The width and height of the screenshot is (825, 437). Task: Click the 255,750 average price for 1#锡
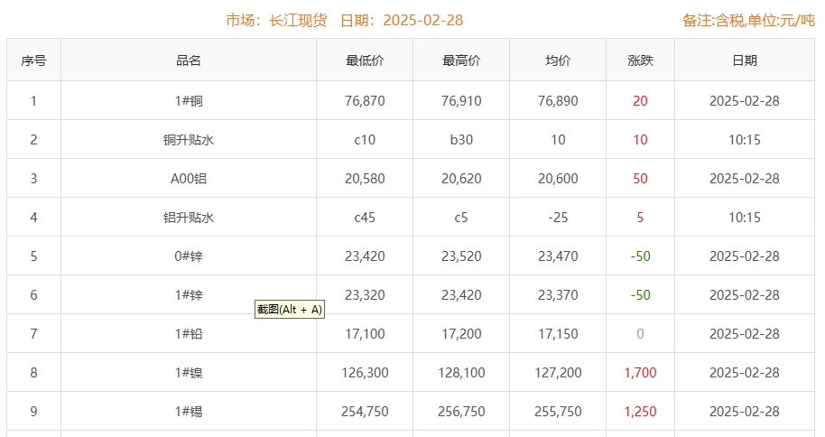[558, 412]
